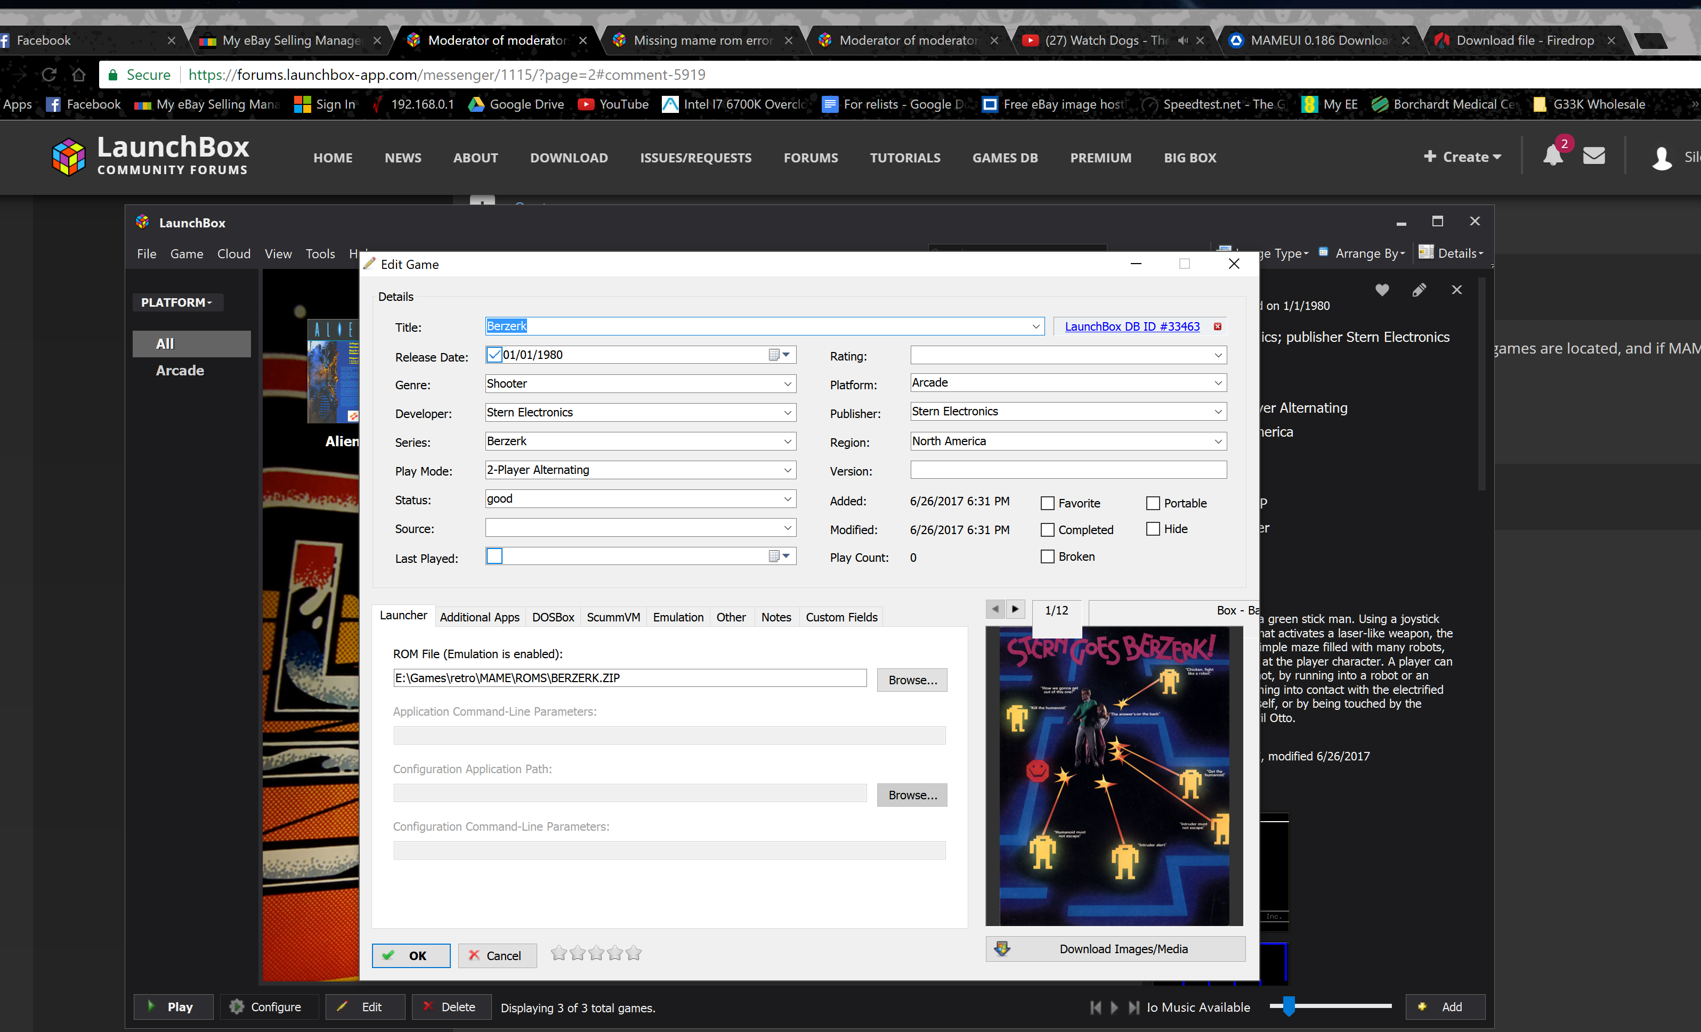Viewport: 1701px width, 1032px height.
Task: Expand the Play Mode dropdown
Action: 788,470
